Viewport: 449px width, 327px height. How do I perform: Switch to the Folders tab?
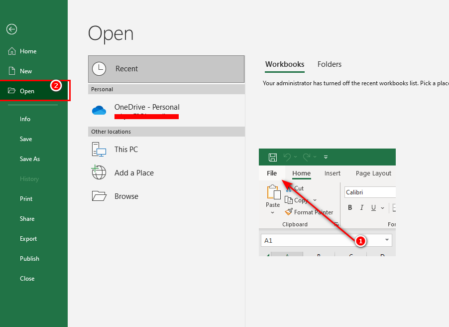(x=329, y=64)
